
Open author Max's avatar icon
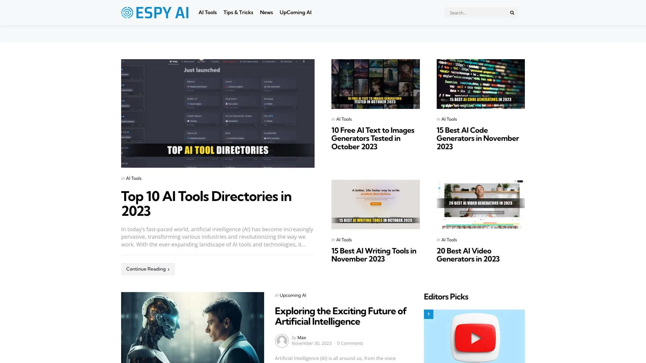pos(282,340)
